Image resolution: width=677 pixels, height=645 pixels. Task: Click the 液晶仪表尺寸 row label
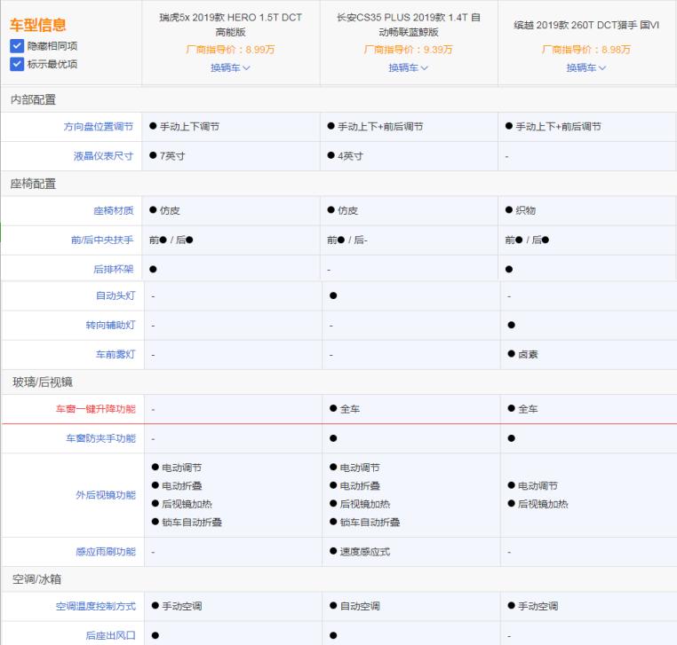coord(103,155)
